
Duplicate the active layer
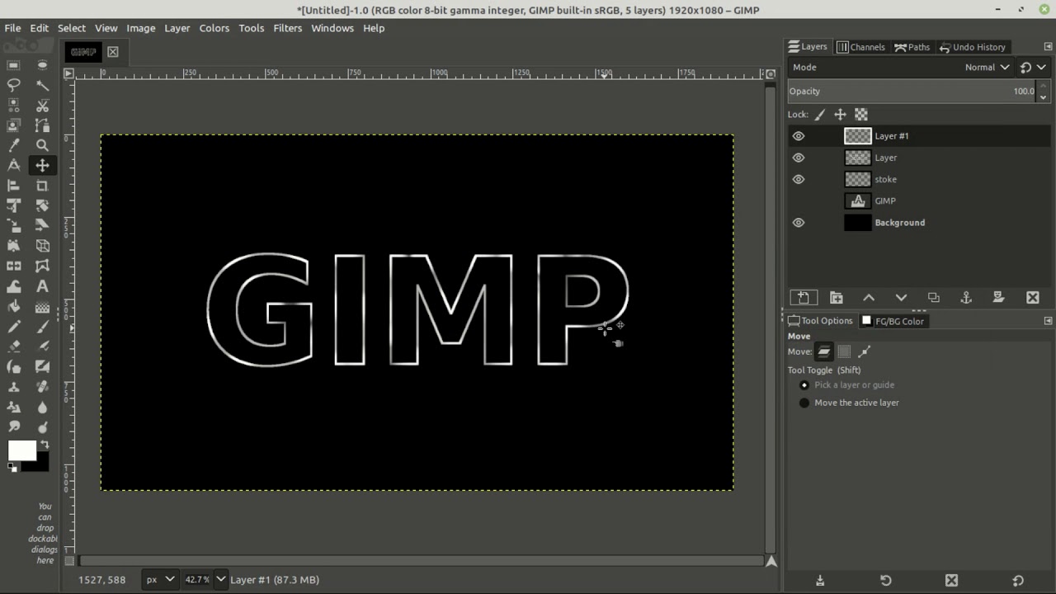tap(934, 298)
